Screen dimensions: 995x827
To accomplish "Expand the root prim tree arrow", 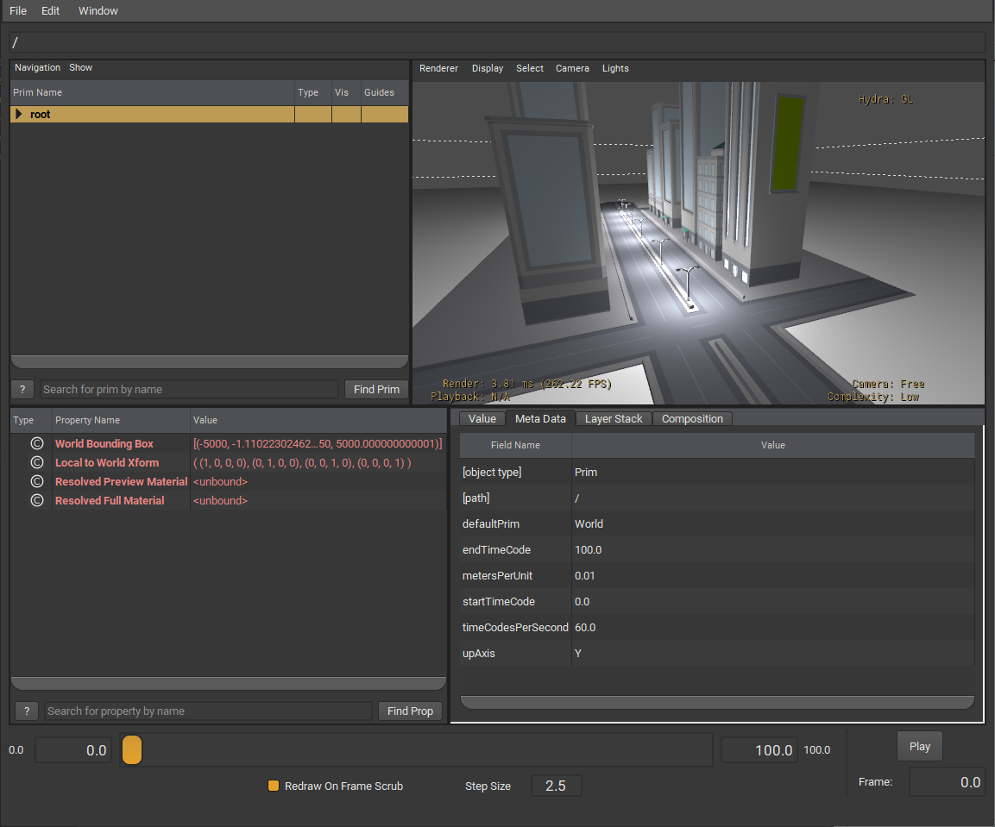I will [18, 114].
